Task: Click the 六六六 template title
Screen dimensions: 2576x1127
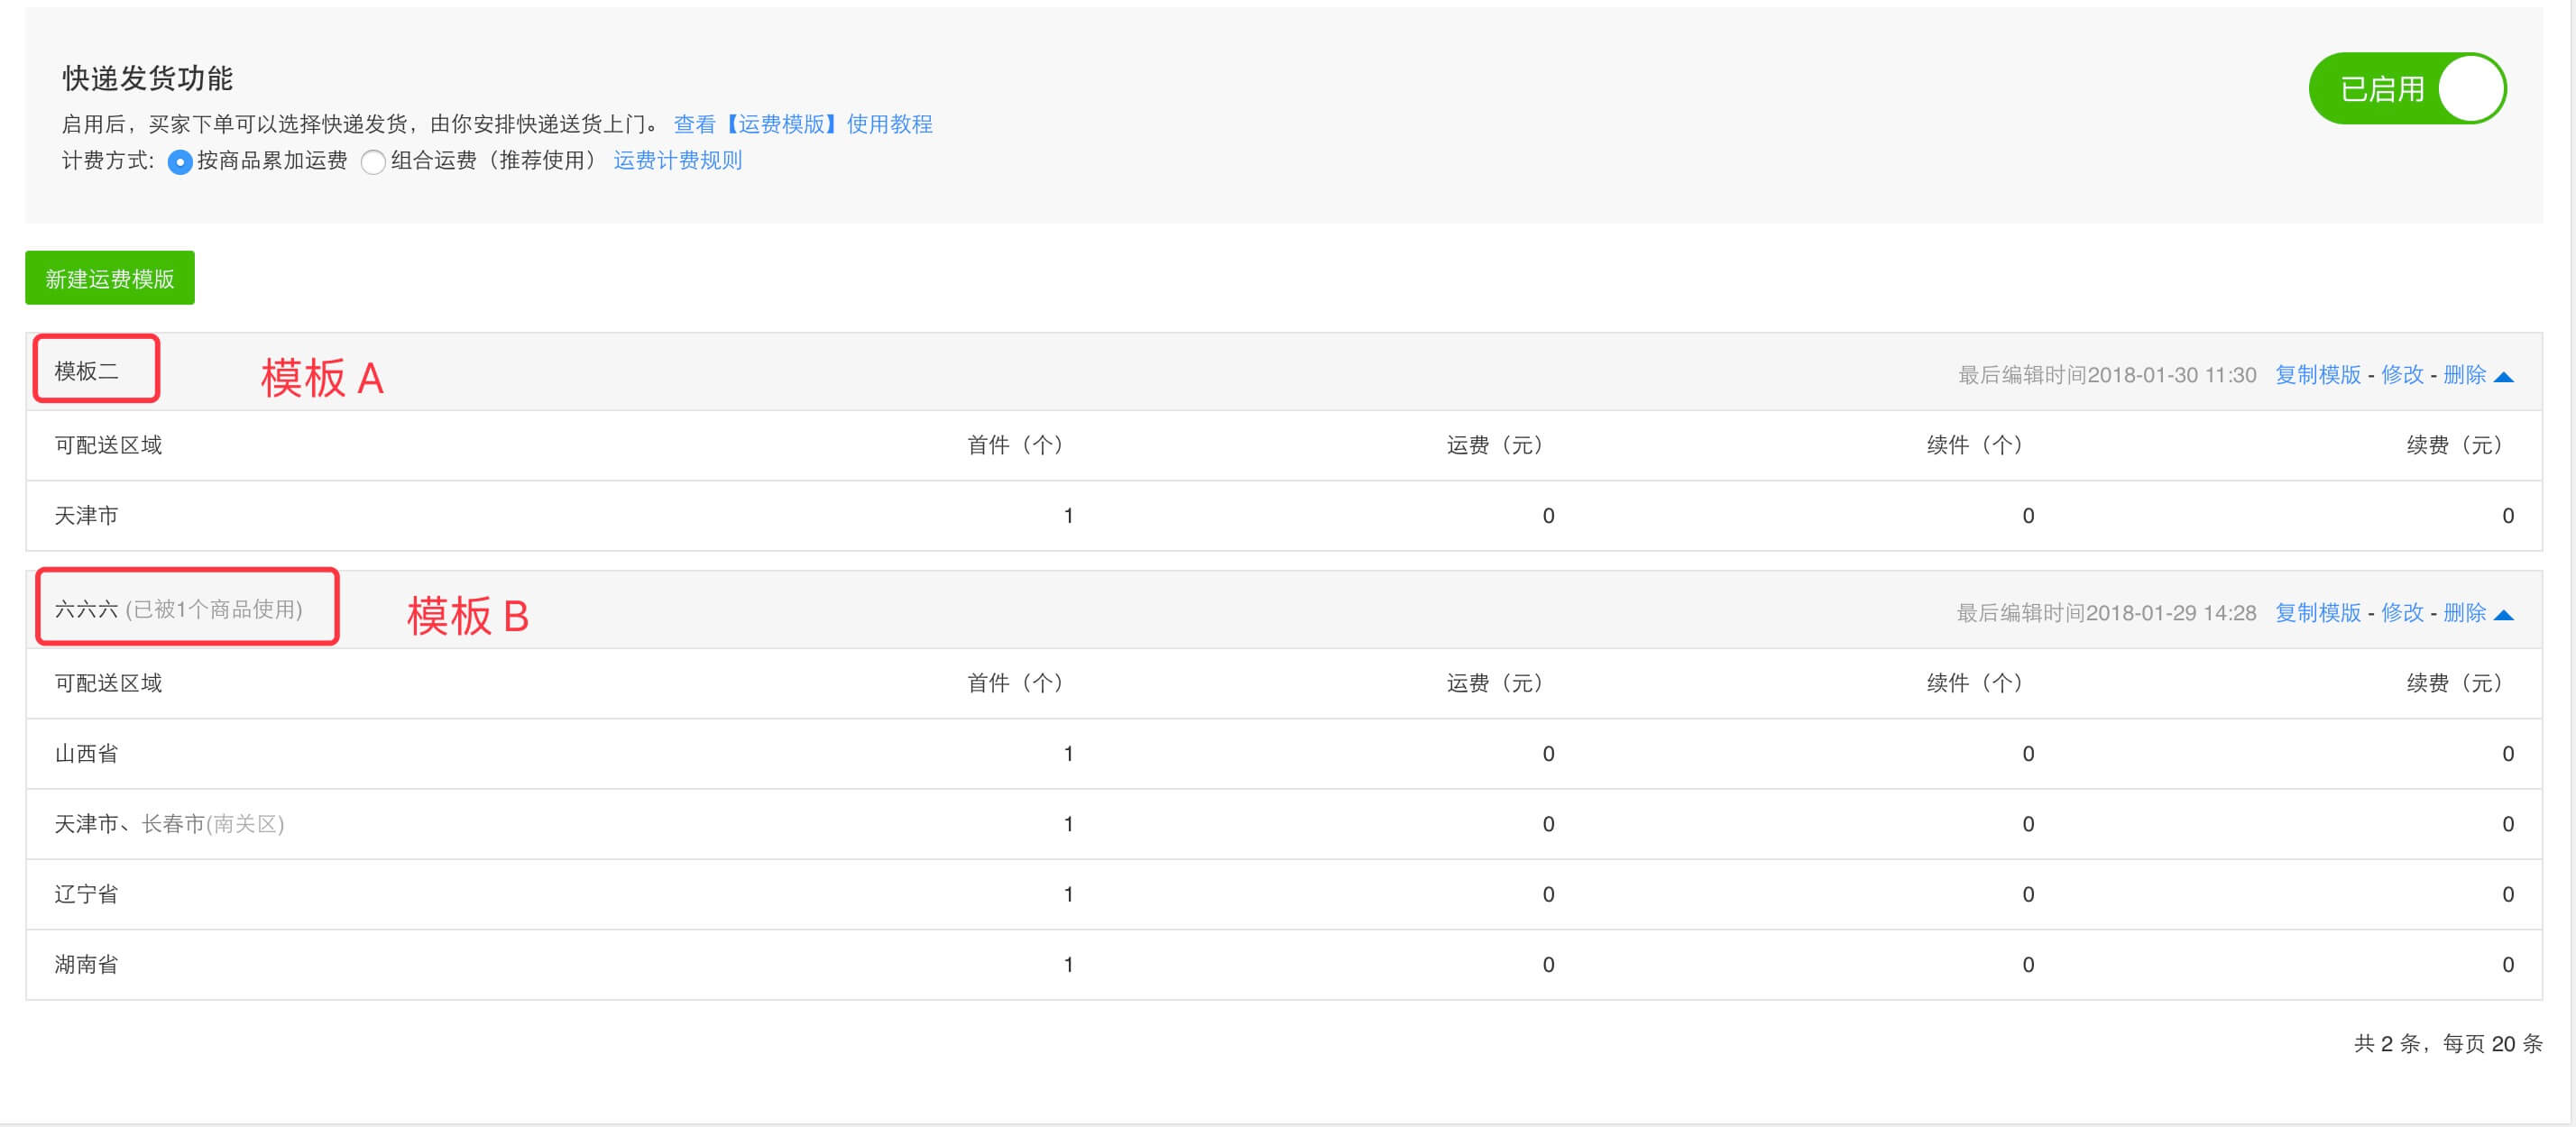Action: point(87,609)
